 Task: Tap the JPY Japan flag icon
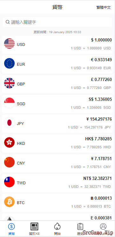[9, 123]
